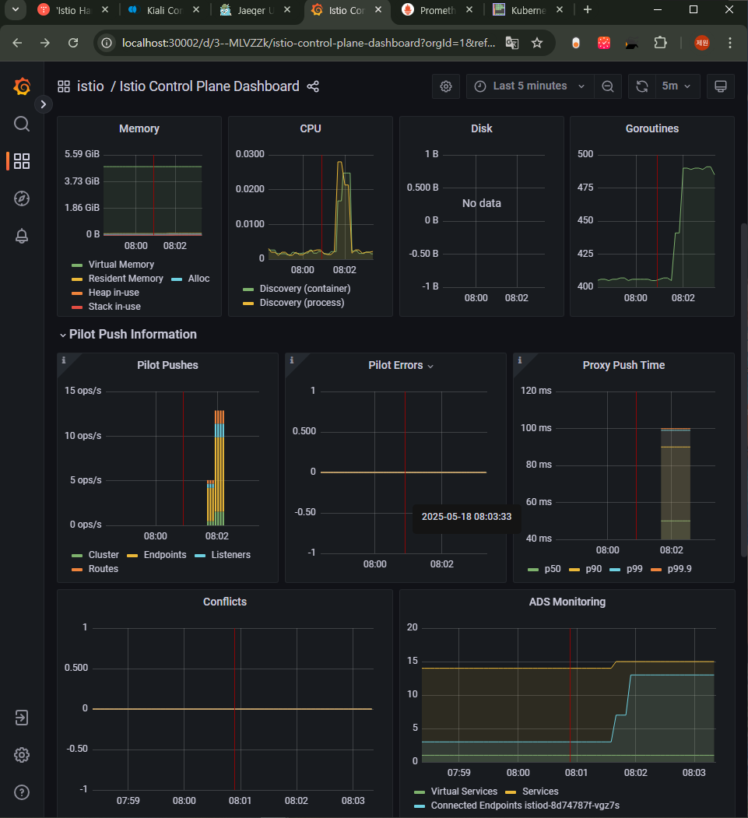Bookmark this page with star icon

(x=537, y=44)
